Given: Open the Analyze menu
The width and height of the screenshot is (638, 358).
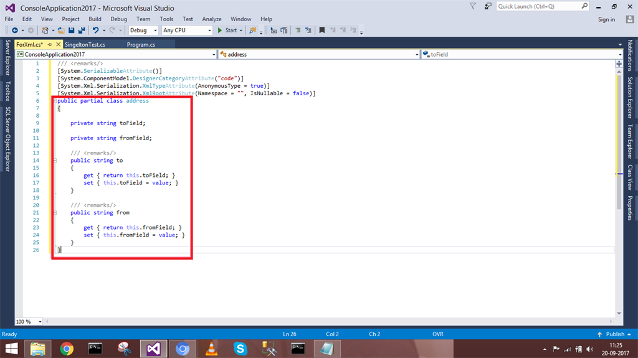Looking at the screenshot, I should coord(212,19).
